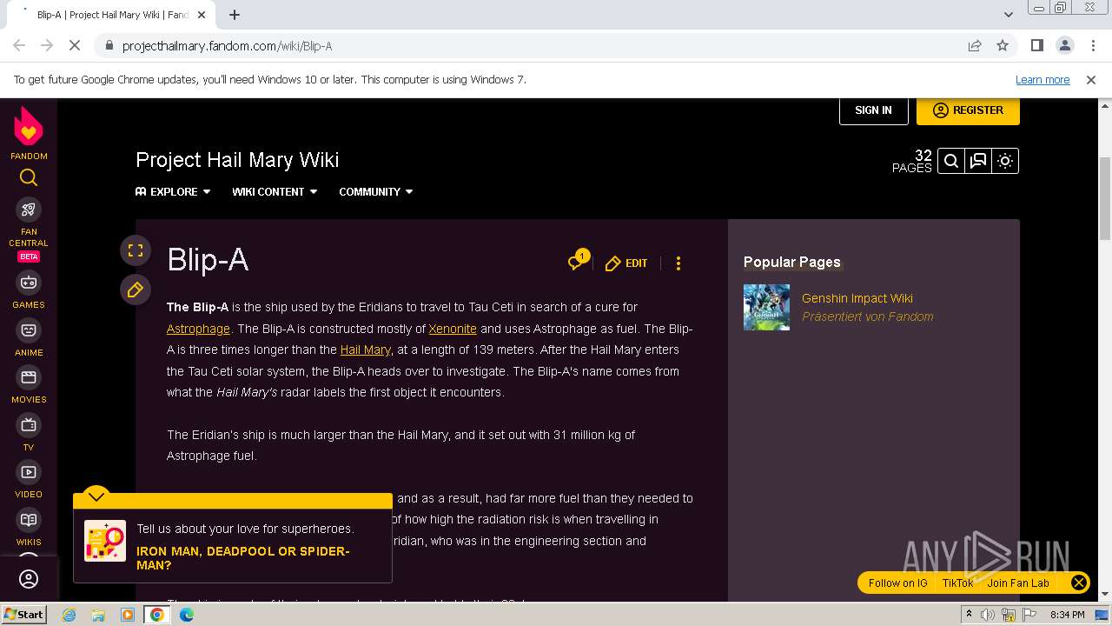
Task: Open the article more options menu
Action: (678, 263)
